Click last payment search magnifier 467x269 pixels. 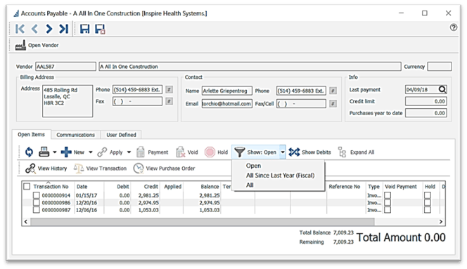point(442,89)
